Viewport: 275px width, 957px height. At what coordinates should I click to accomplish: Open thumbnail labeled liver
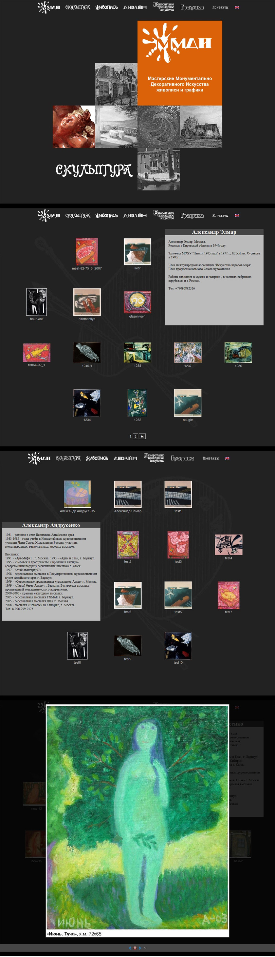click(137, 251)
